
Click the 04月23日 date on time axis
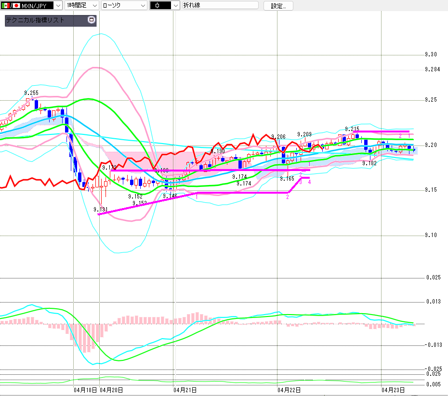(x=393, y=389)
